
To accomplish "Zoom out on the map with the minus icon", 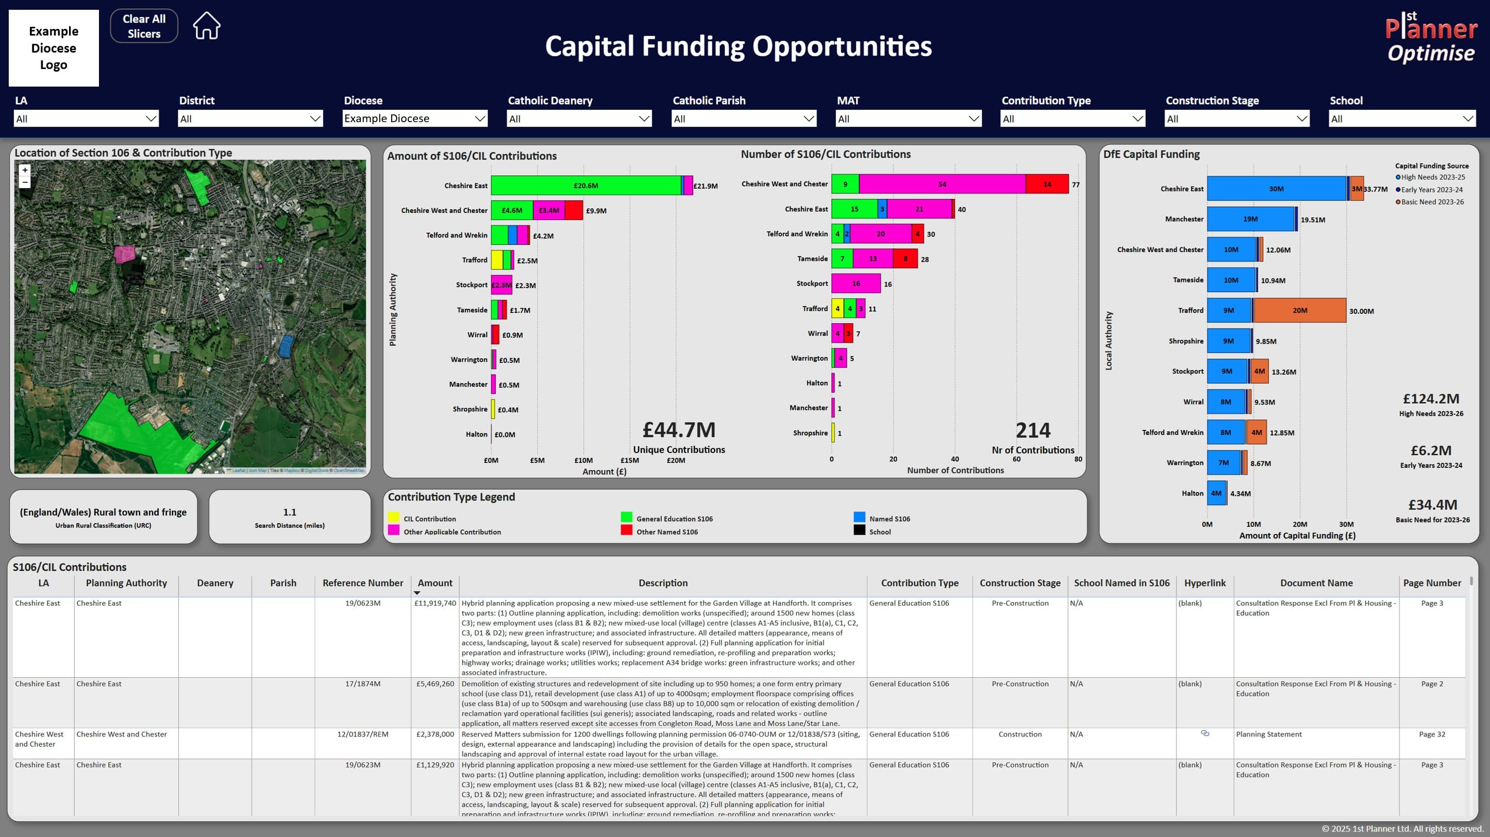I will pyautogui.click(x=24, y=183).
